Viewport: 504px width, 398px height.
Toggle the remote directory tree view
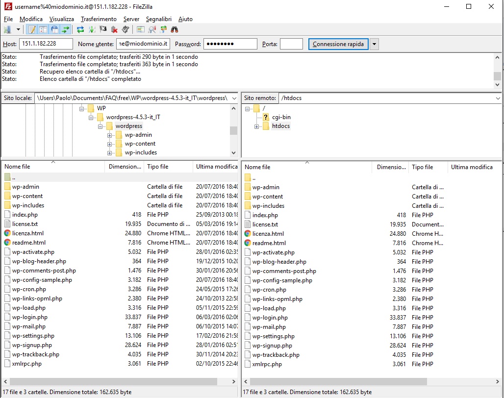point(54,30)
